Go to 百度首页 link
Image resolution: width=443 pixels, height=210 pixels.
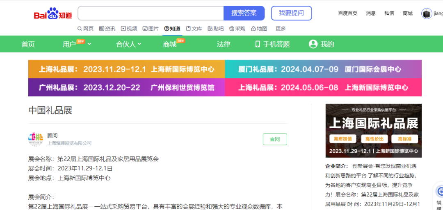(x=347, y=13)
